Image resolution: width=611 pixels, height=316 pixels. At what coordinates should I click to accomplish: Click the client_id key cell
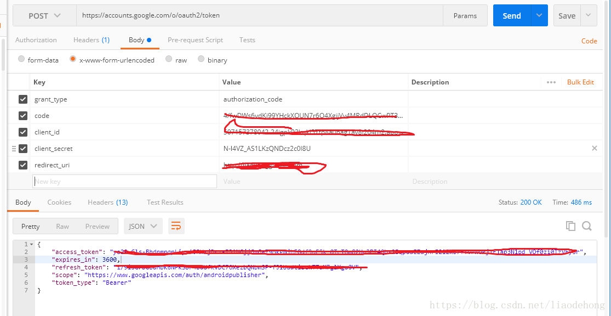point(125,132)
